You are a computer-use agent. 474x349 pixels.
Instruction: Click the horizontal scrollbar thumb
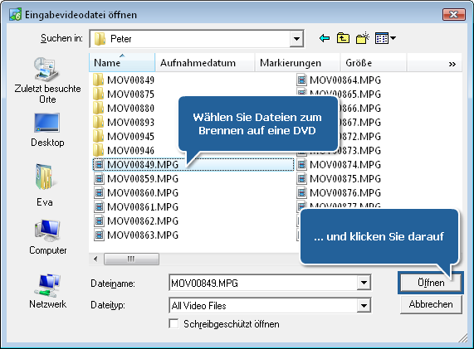coord(131,259)
